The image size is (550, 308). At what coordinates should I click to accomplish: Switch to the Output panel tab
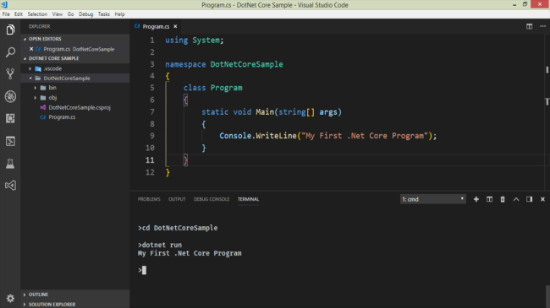177,199
